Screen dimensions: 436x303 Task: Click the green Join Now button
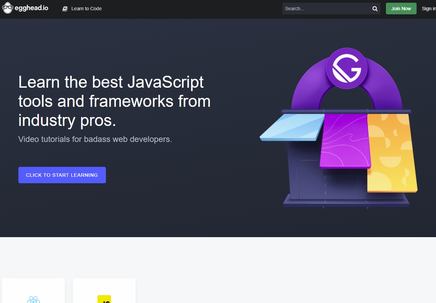(401, 9)
